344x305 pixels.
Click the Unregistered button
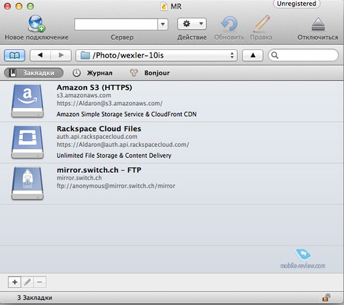(296, 4)
